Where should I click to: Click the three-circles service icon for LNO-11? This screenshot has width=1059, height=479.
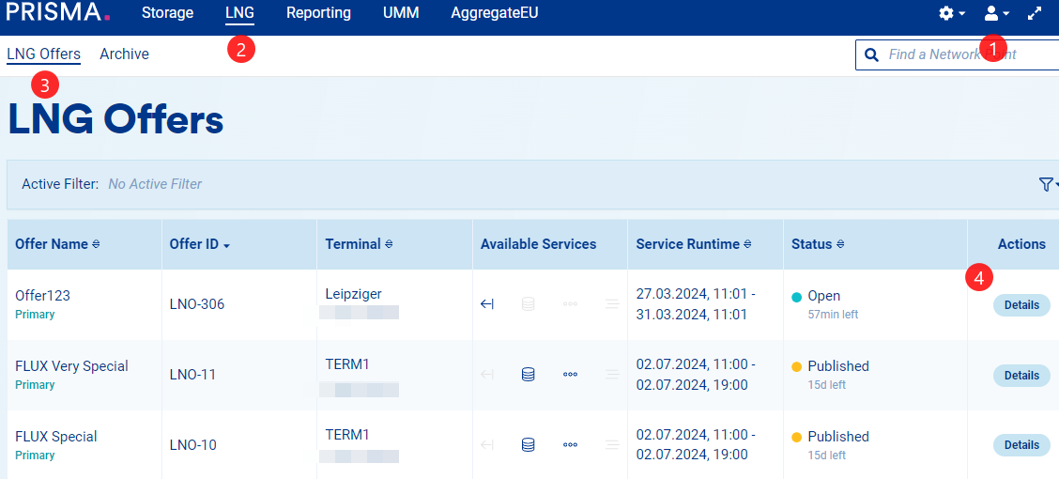570,374
